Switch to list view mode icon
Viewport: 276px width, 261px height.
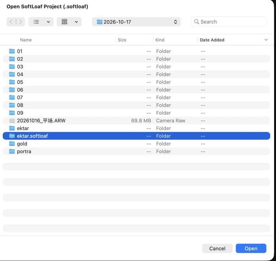[36, 22]
